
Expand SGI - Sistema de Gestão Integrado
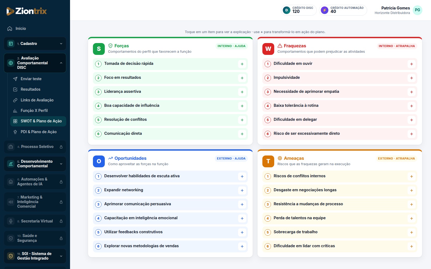pos(35,256)
